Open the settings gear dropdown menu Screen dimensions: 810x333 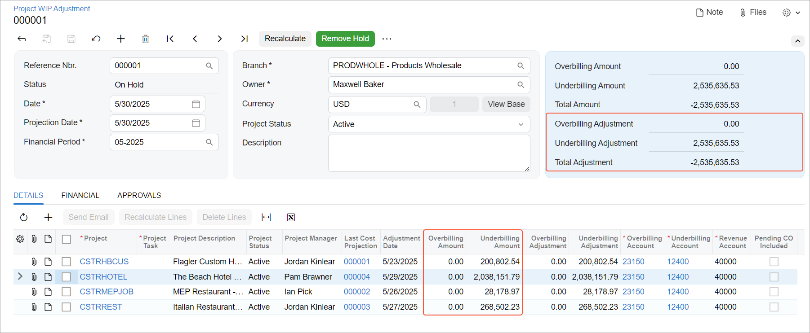point(791,13)
